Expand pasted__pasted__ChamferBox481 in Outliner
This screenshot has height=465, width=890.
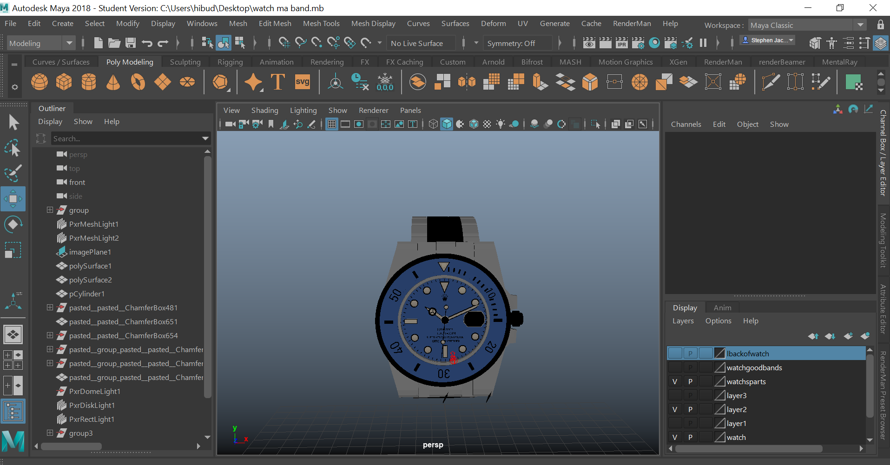tap(50, 308)
